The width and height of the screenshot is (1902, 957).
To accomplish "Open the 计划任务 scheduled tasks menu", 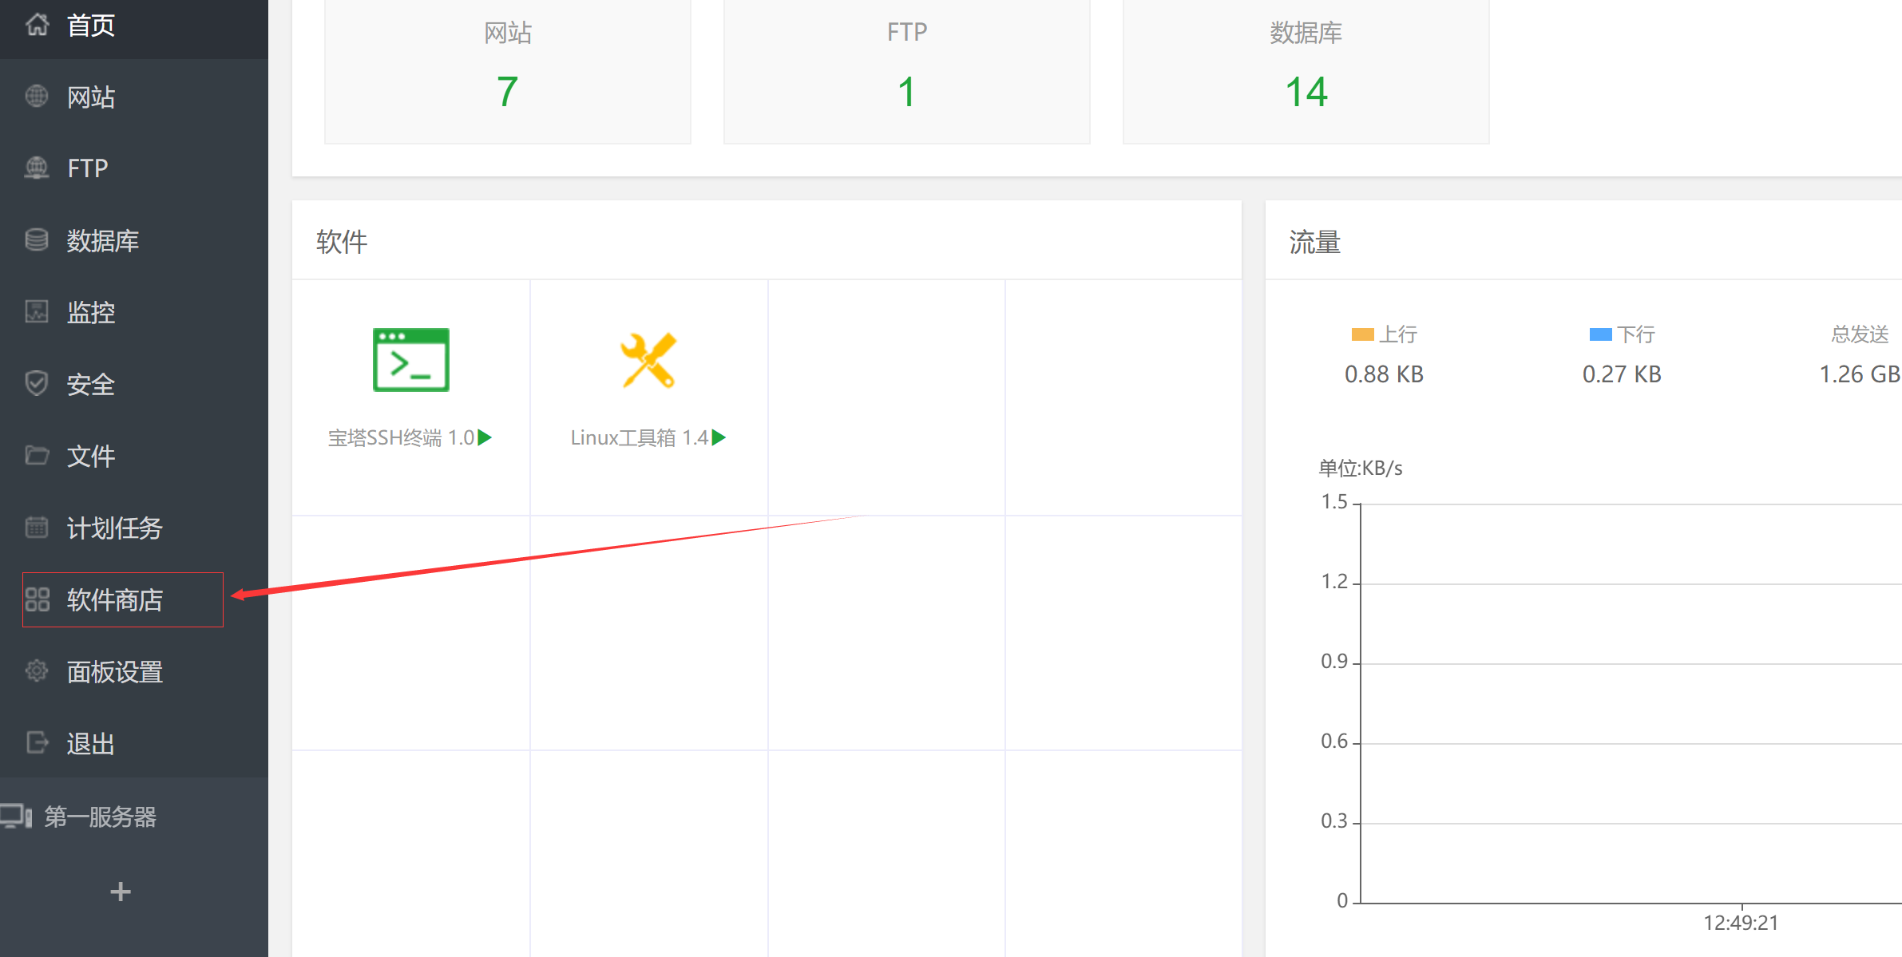I will tap(134, 528).
